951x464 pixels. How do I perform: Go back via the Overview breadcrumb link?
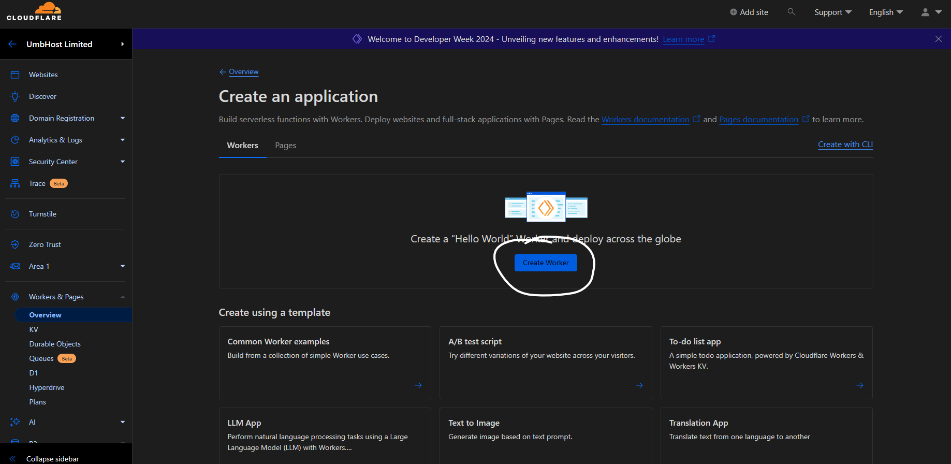click(243, 72)
